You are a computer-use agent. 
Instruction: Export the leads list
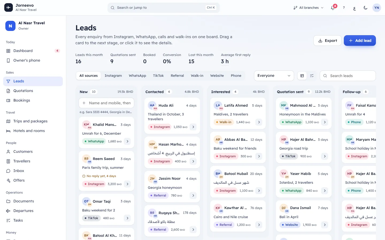click(x=328, y=41)
